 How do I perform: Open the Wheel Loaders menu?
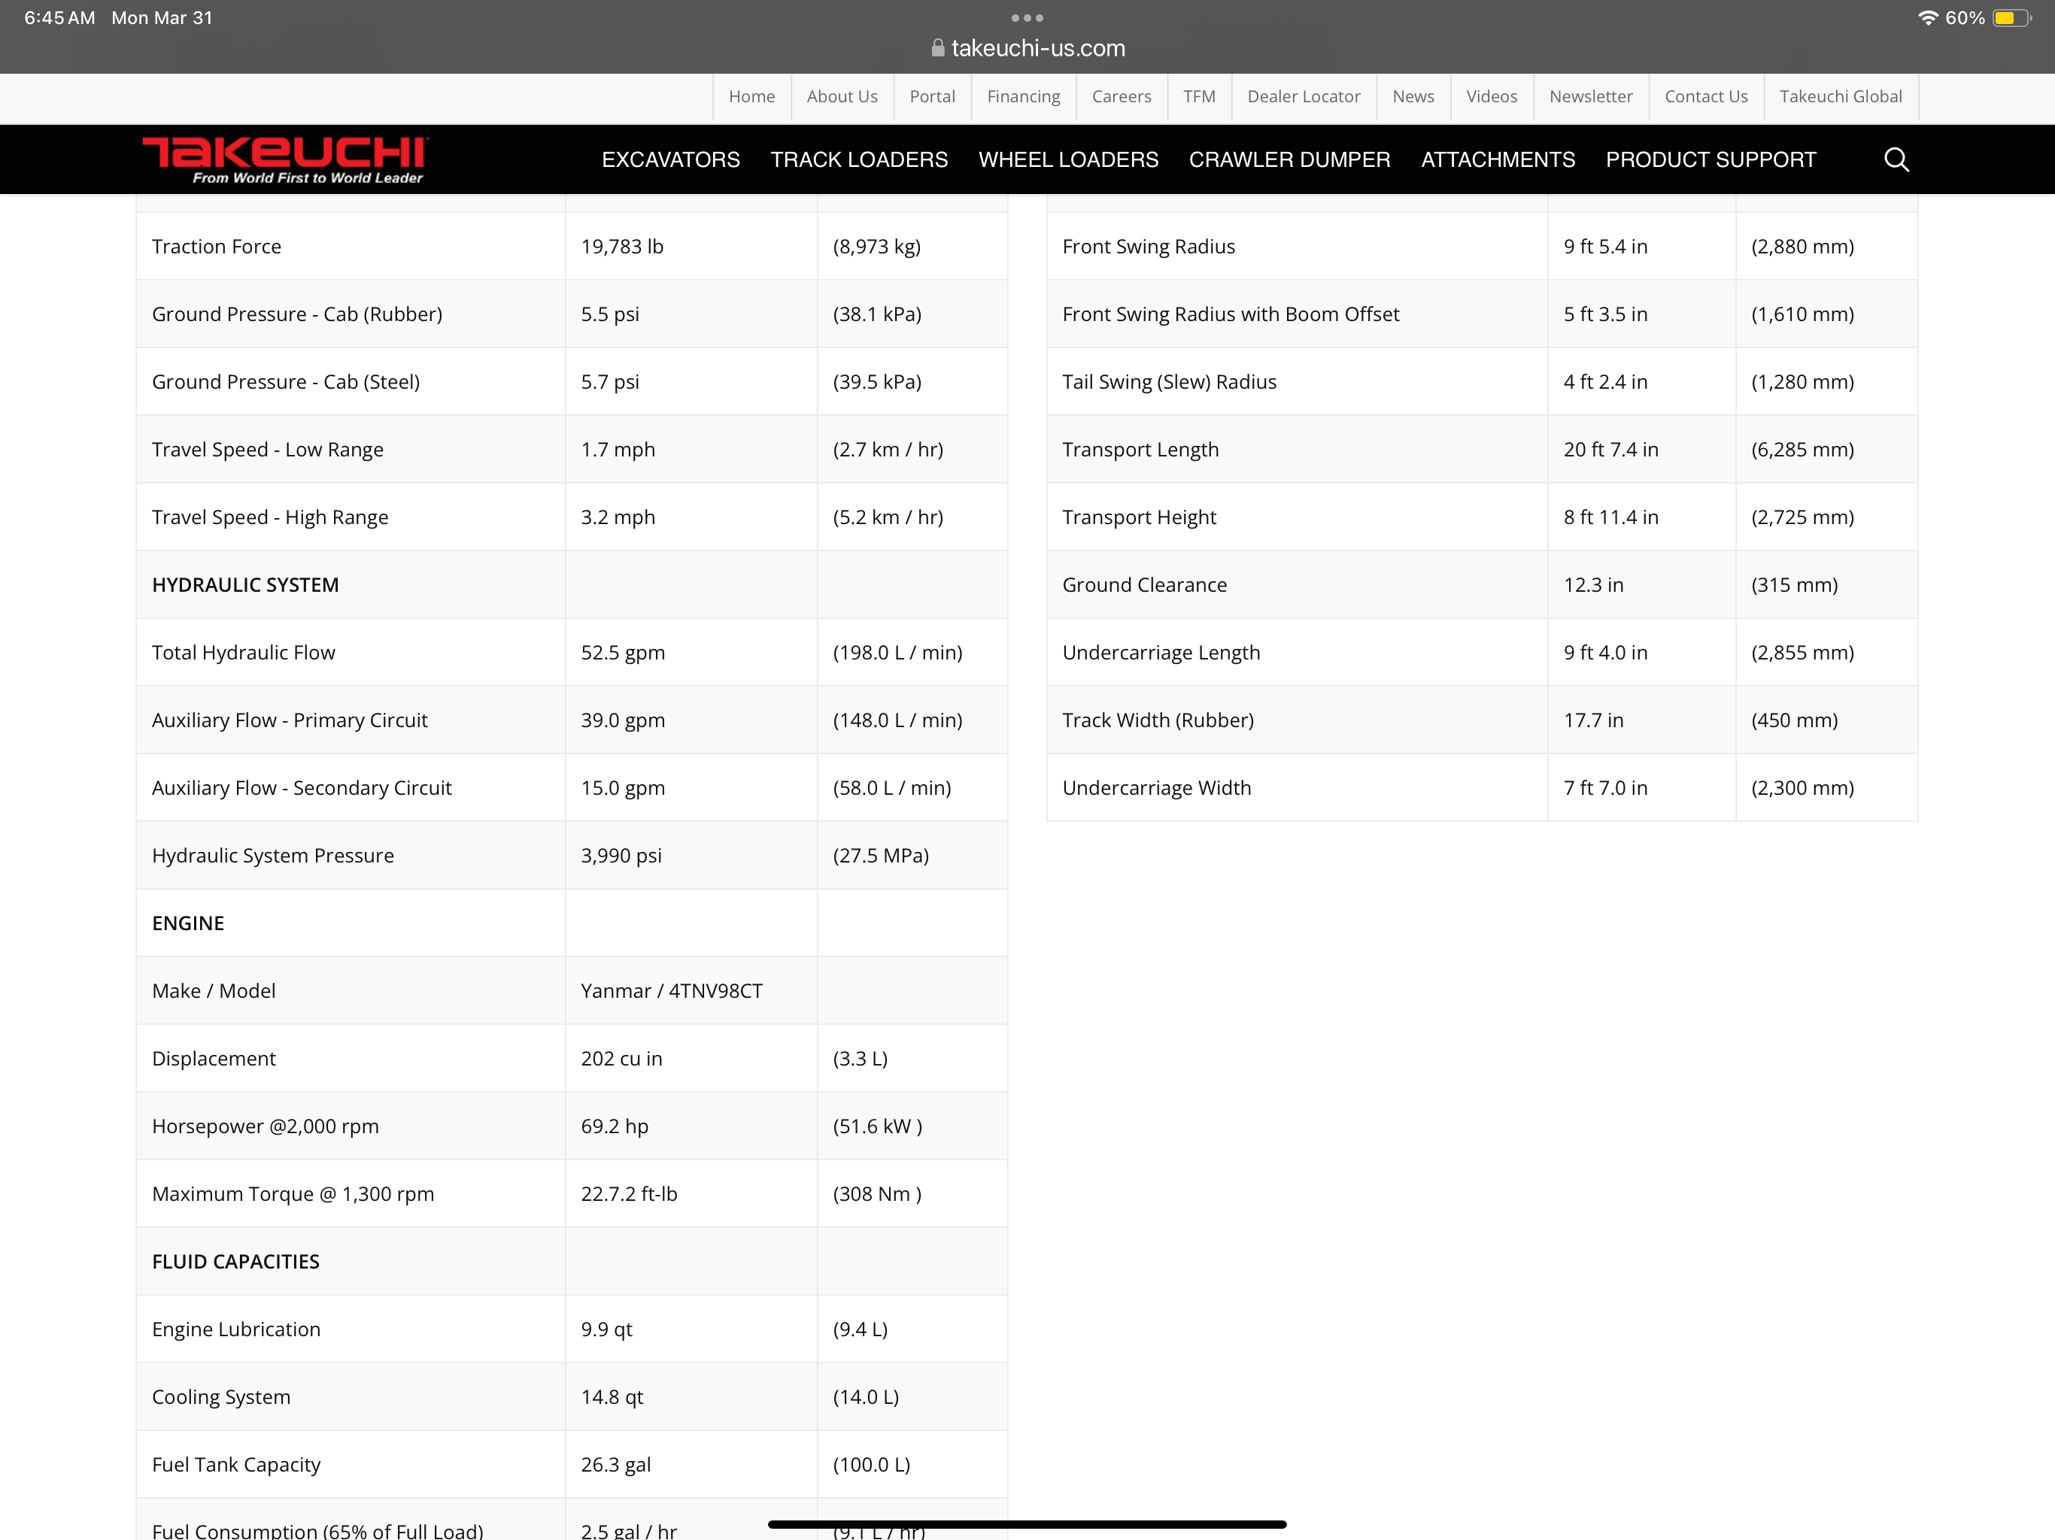pyautogui.click(x=1068, y=159)
